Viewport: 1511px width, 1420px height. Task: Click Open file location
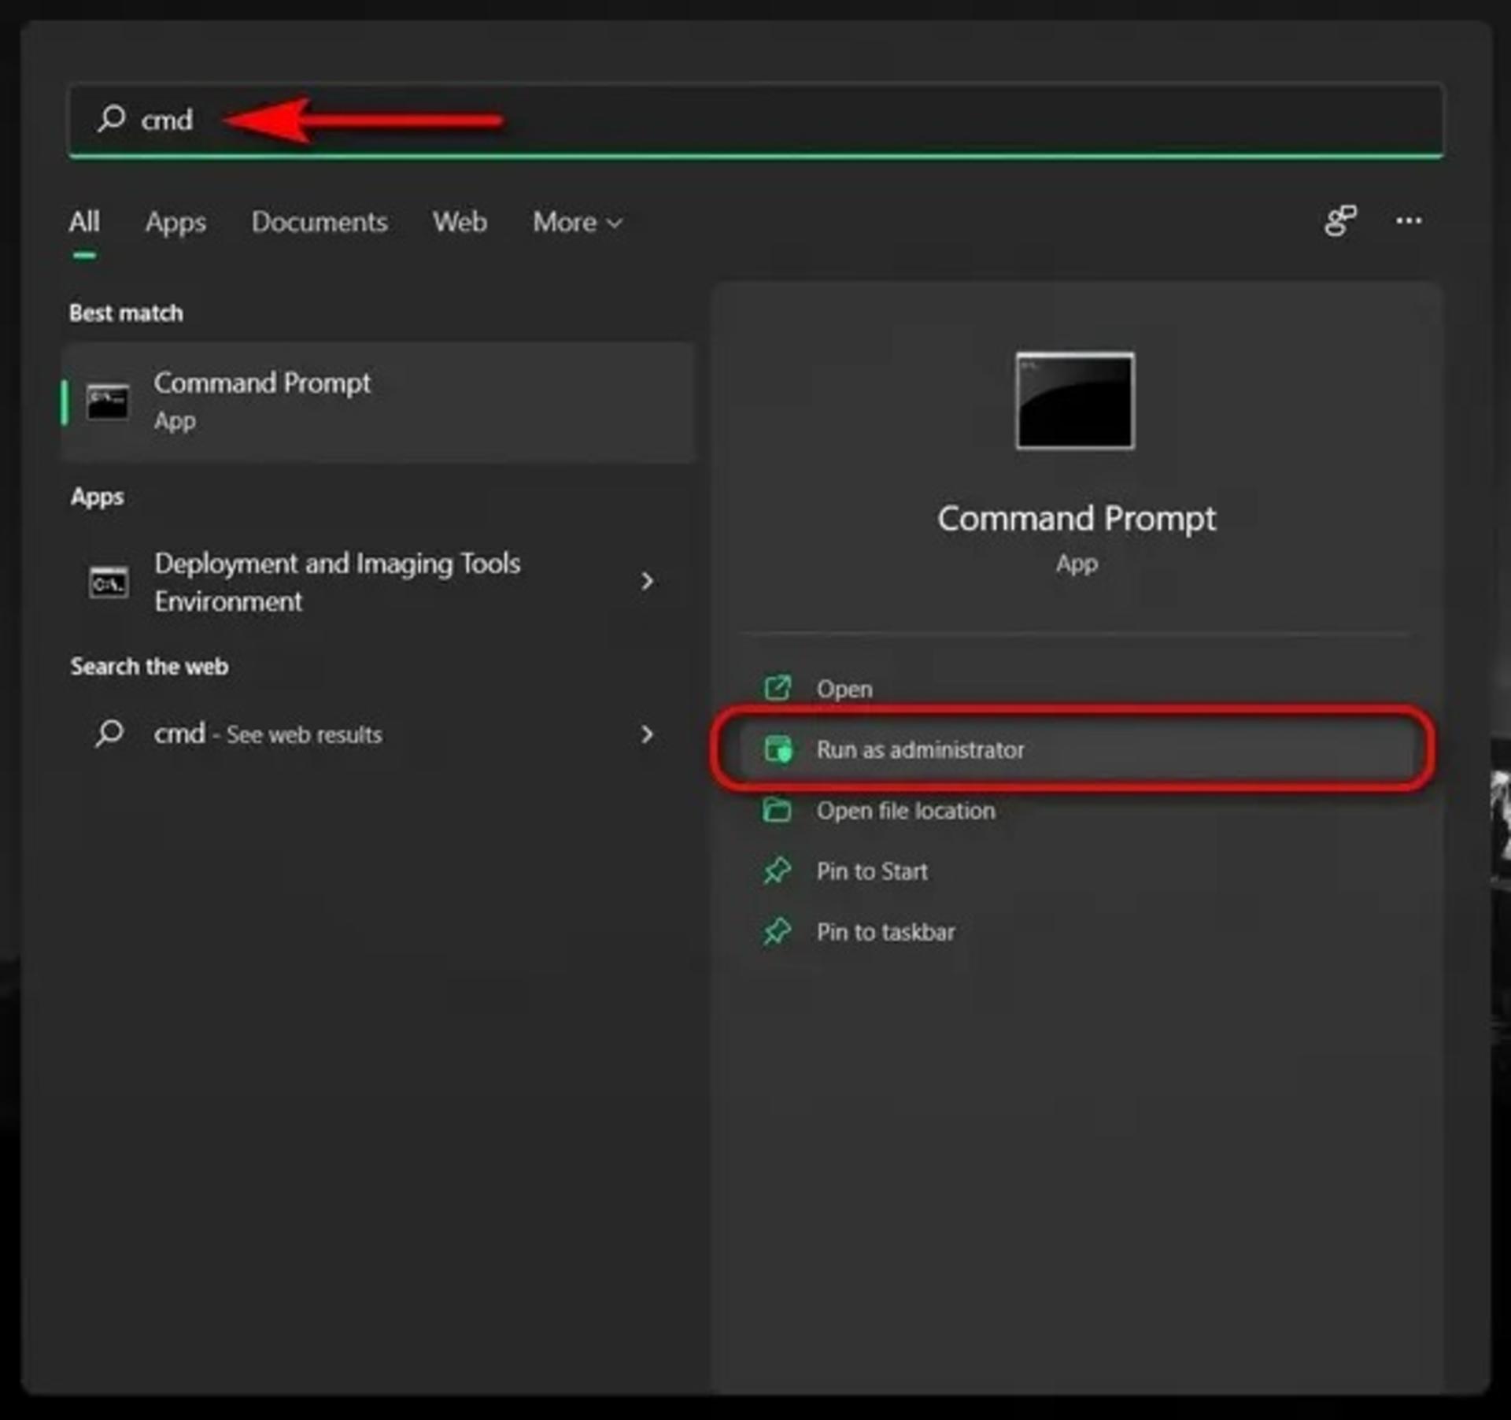[1076, 810]
